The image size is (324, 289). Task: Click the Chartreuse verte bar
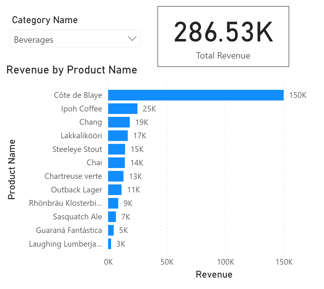point(116,176)
